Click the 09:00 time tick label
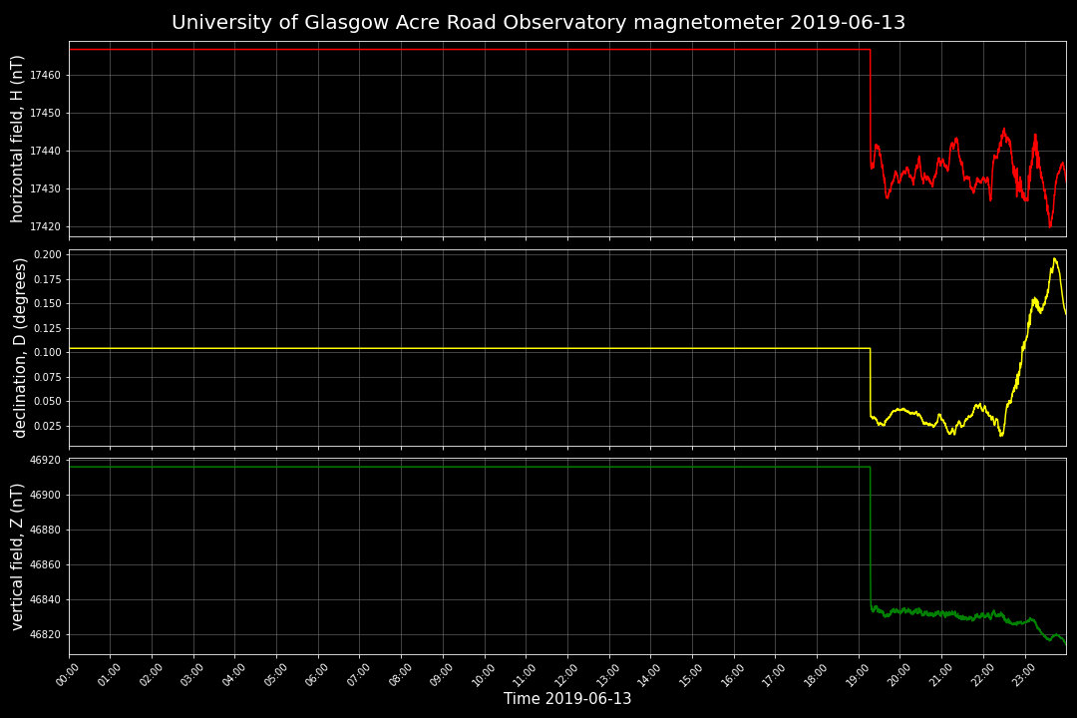This screenshot has height=718, width=1077. [441, 675]
